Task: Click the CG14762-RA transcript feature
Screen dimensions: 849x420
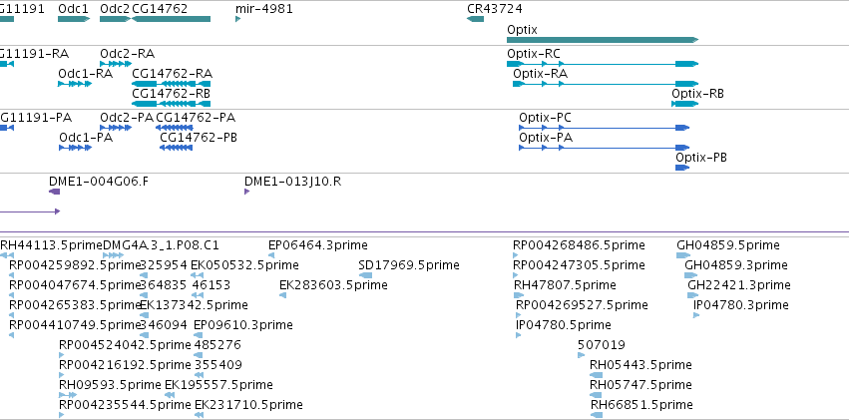Action: click(172, 84)
